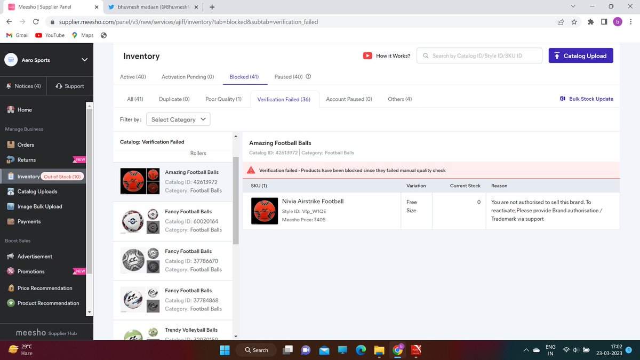Screen dimensions: 640x360
Task: Click the Out of Stock (10) badge
Action: (62, 177)
